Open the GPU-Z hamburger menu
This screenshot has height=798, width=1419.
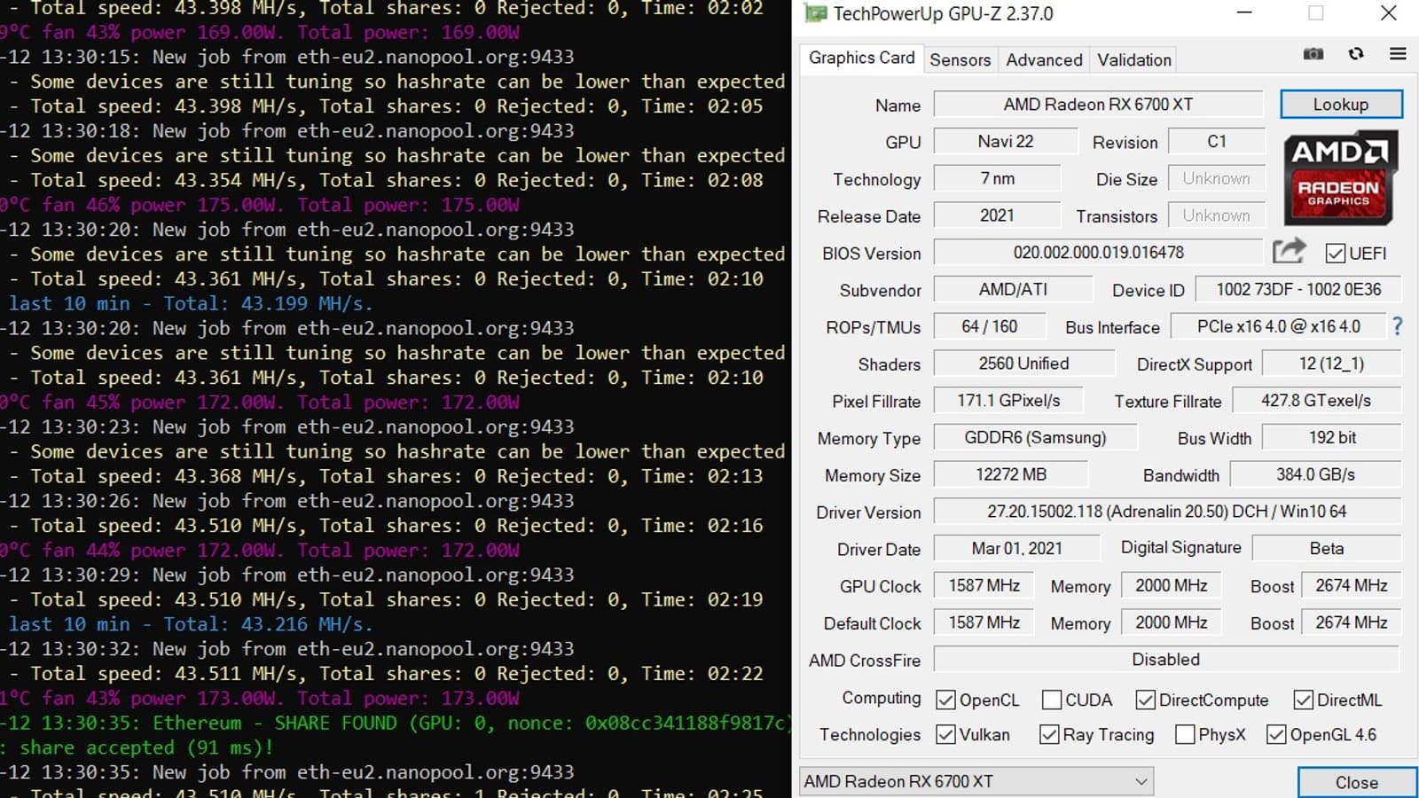(1398, 54)
